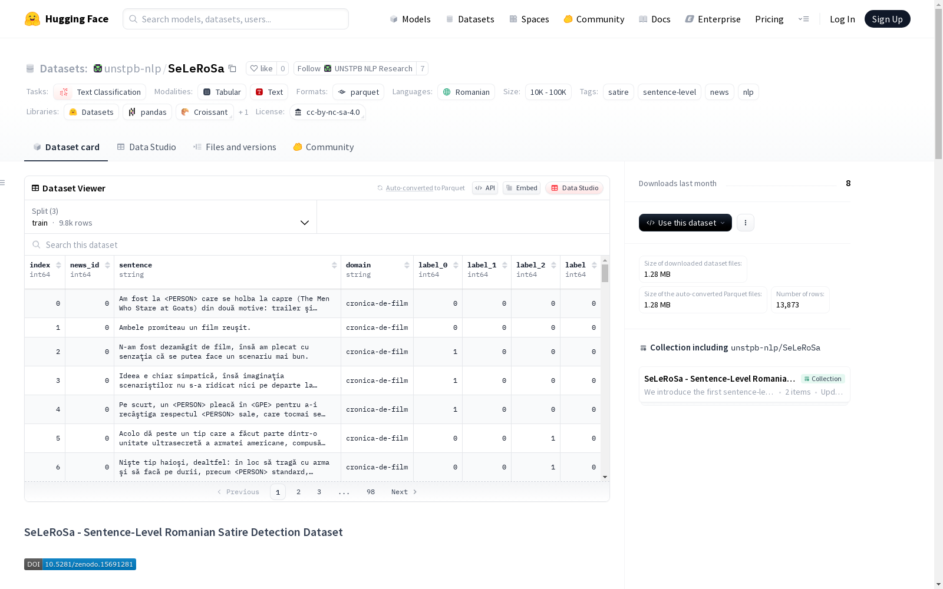Go to page 3 of the dataset
This screenshot has height=589, width=943.
point(319,492)
